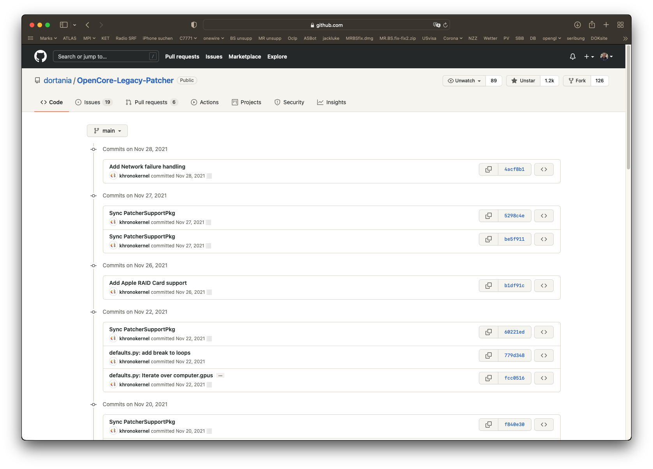Browse repository at commit fcc0516
The height and width of the screenshot is (469, 653).
click(544, 378)
